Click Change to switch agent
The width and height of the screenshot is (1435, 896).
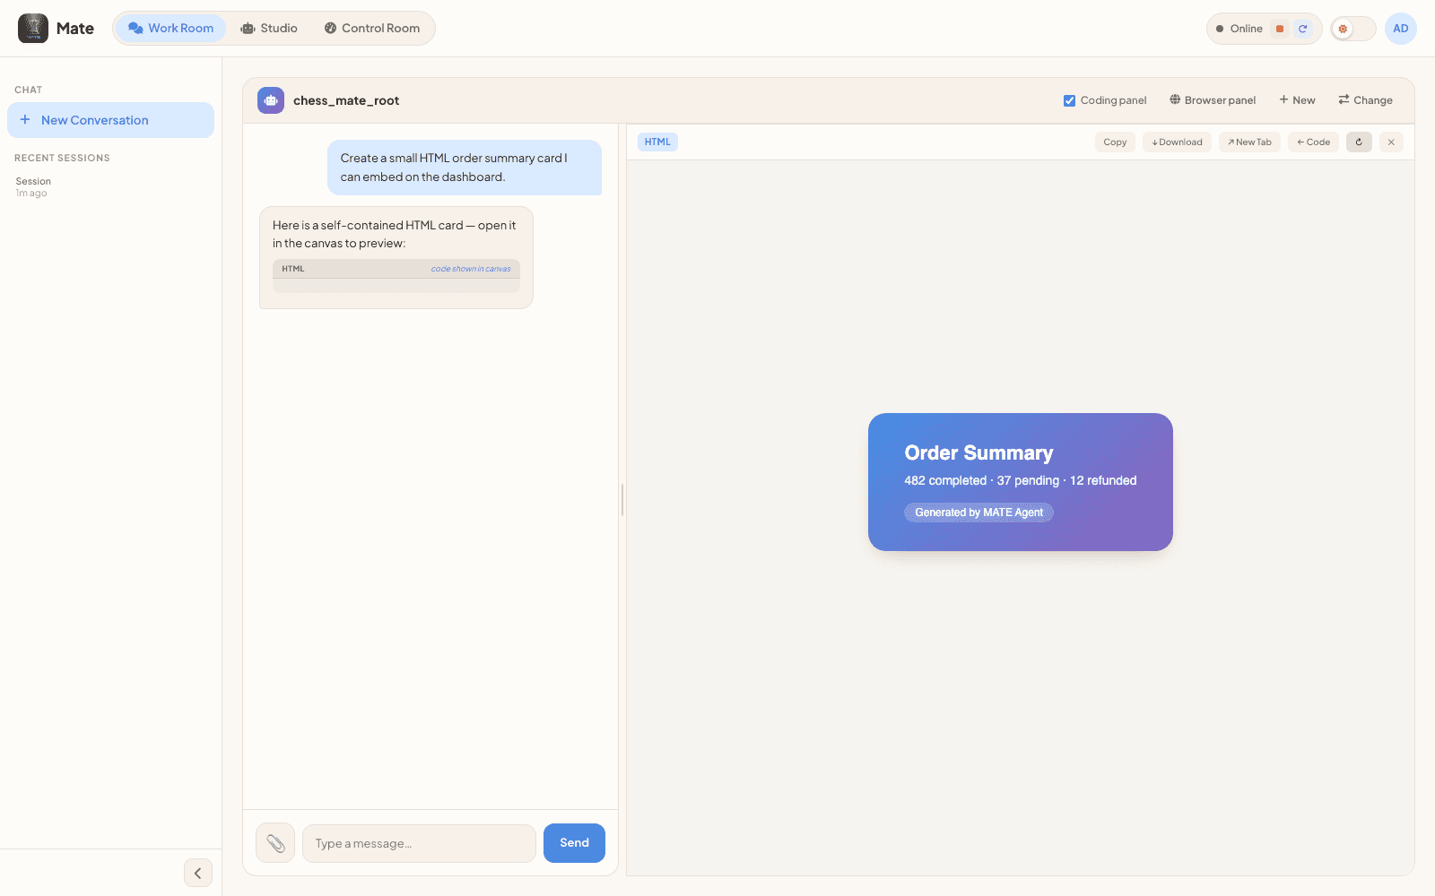[x=1365, y=100]
